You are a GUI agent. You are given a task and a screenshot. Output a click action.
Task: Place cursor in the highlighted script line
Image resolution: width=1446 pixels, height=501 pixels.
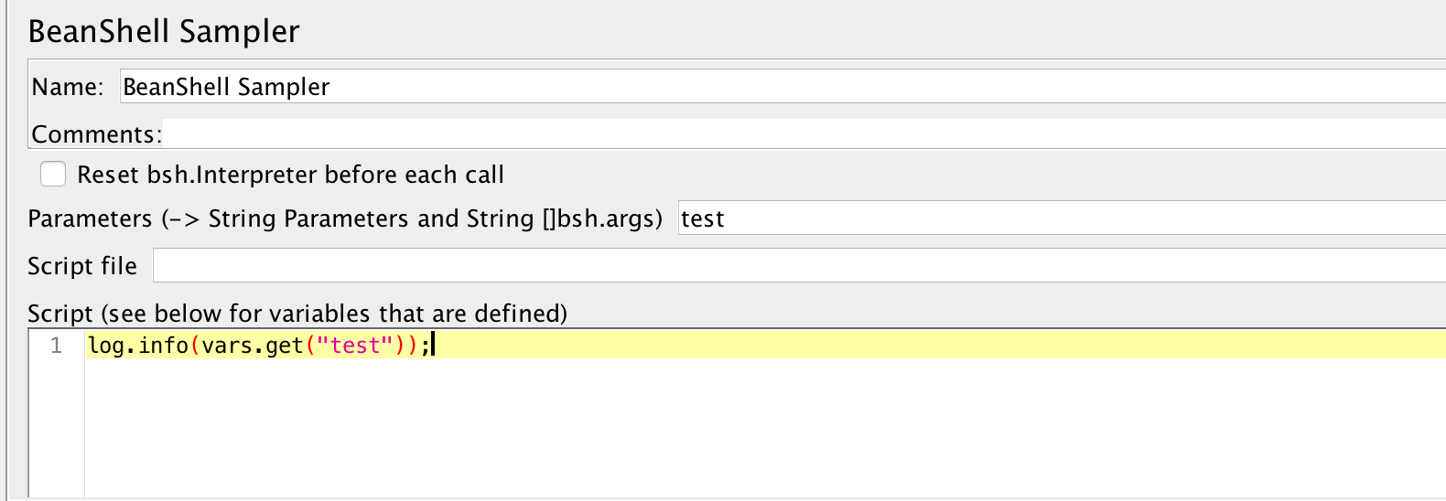click(915, 346)
